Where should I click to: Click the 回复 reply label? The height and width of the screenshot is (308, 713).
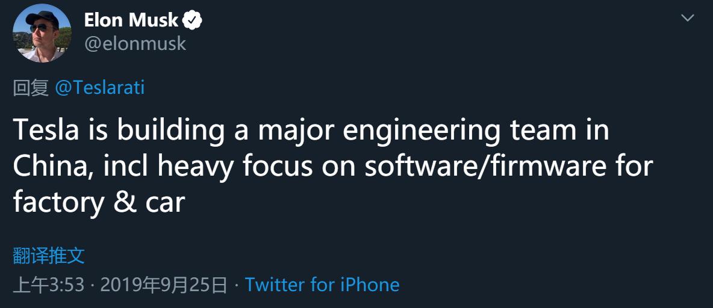point(31,88)
